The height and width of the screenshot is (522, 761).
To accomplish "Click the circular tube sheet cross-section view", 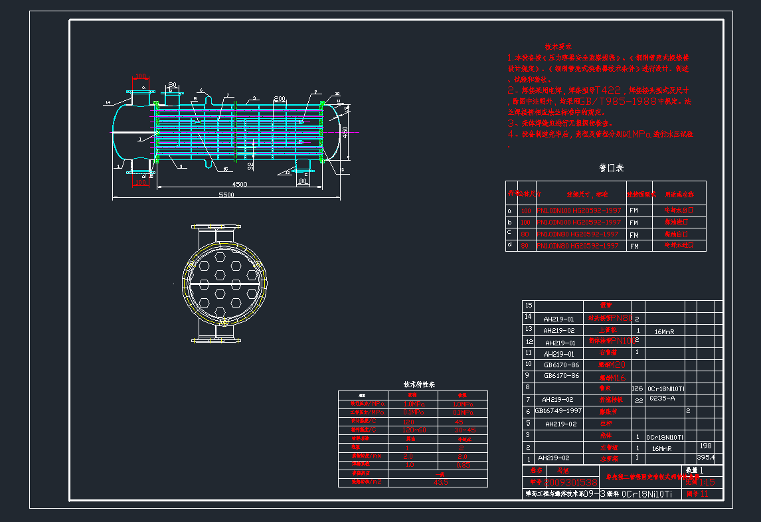I will pyautogui.click(x=224, y=284).
